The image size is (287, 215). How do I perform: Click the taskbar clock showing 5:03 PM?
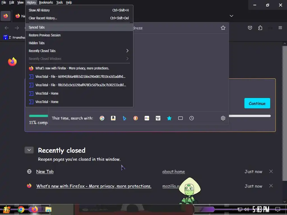point(261,209)
